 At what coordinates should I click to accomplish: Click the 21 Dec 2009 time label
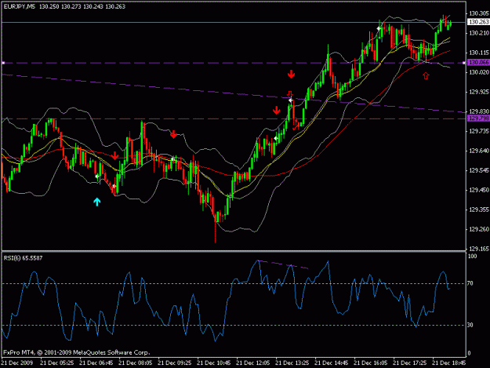pyautogui.click(x=17, y=363)
